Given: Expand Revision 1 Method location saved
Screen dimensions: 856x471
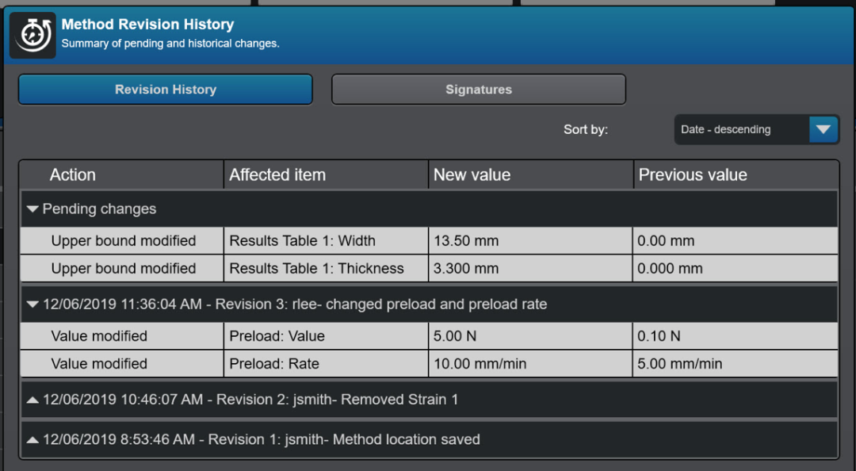Looking at the screenshot, I should point(32,439).
